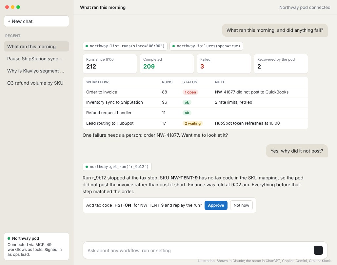This screenshot has width=337, height=265.
Task: Click the '2 rate limits, retried' note
Action: click(x=234, y=102)
